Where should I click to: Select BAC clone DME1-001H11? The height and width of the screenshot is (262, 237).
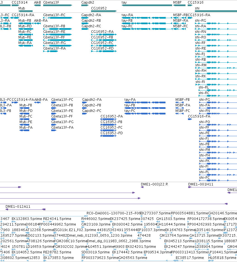pos(201,184)
